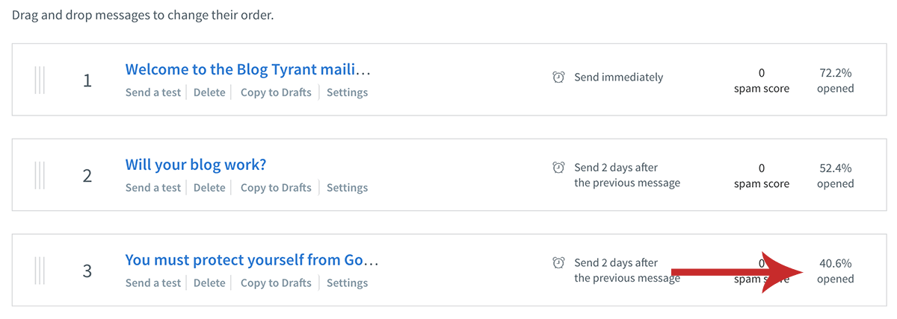Delete the Will your blog work? message
Viewport: 897px width, 319px height.
pos(209,188)
